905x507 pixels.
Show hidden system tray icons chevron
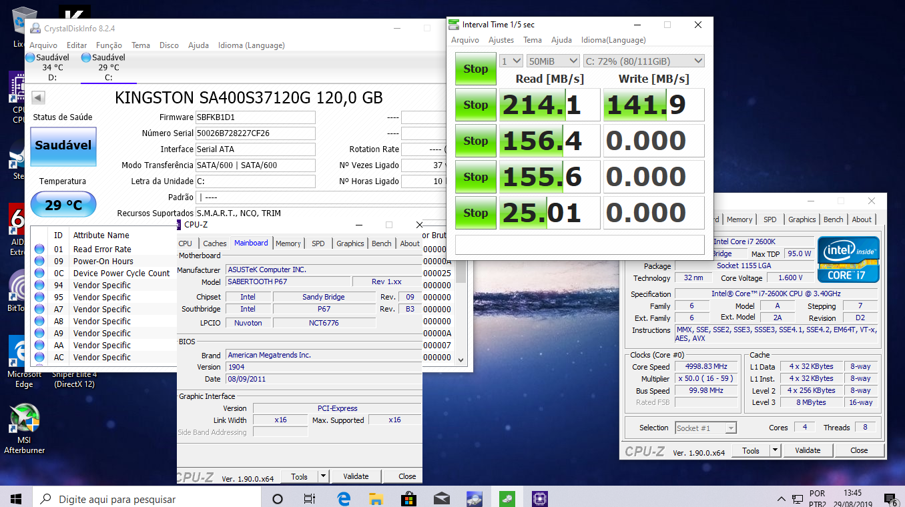[782, 499]
